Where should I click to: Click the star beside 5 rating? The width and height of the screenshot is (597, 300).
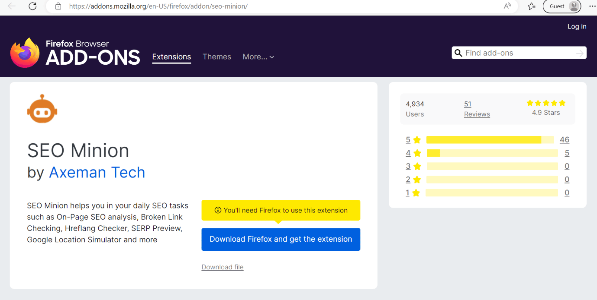tap(417, 140)
